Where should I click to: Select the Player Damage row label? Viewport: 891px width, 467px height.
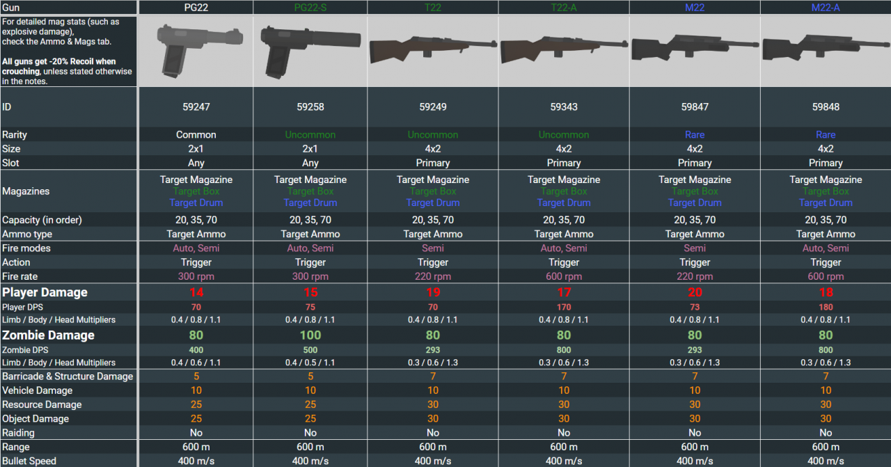[45, 292]
